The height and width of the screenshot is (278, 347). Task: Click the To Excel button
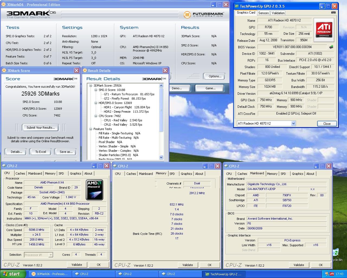(x=41, y=152)
